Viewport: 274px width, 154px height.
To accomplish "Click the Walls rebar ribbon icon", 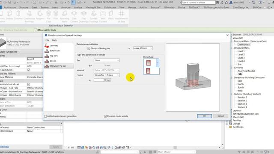I will [x=111, y=15].
